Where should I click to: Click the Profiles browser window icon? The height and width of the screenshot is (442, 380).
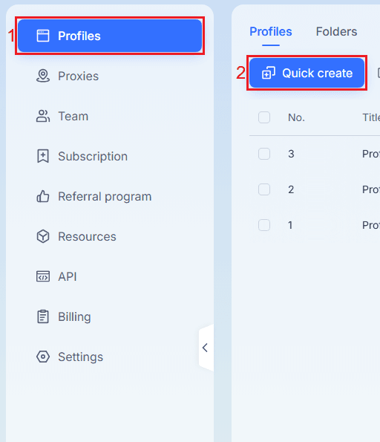[x=43, y=36]
